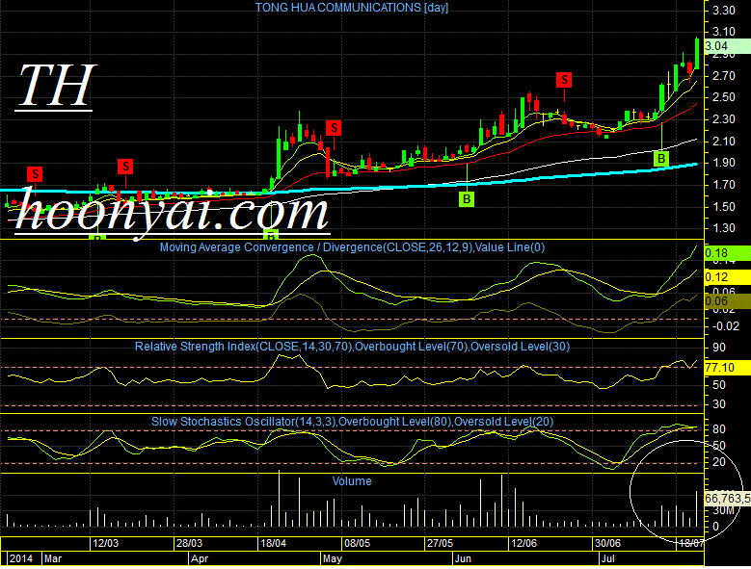Viewport: 751px width, 569px height.
Task: Click the 2.30 price axis label
Action: [x=723, y=119]
